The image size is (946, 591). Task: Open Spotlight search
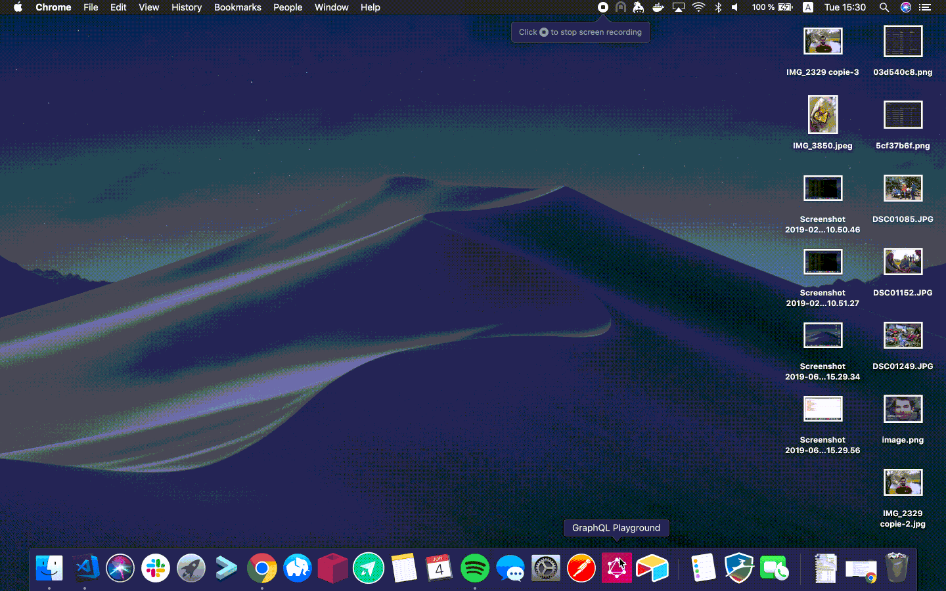click(x=884, y=7)
